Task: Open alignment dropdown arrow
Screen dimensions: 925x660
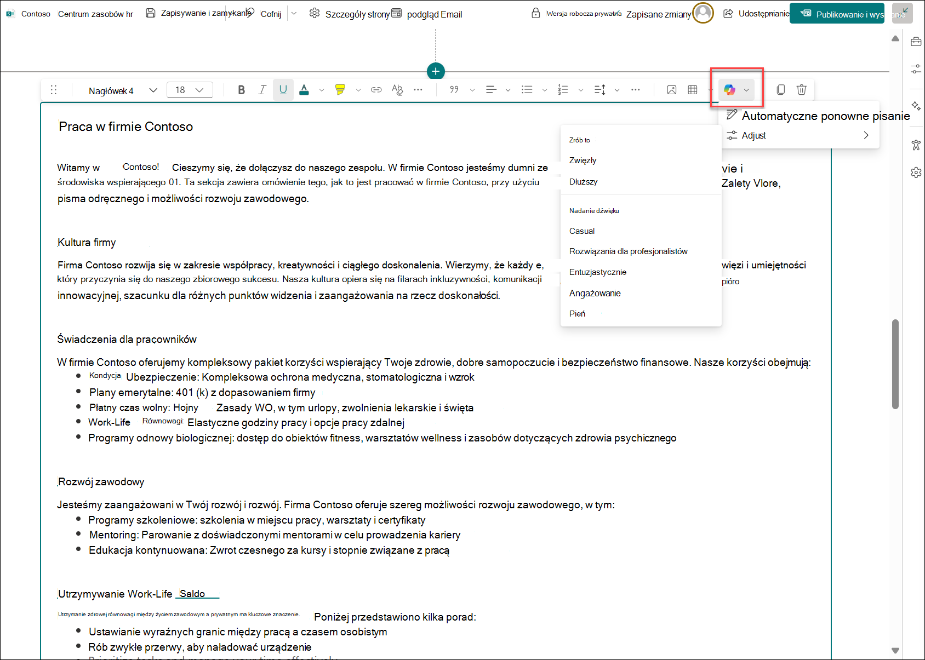Action: [x=508, y=90]
